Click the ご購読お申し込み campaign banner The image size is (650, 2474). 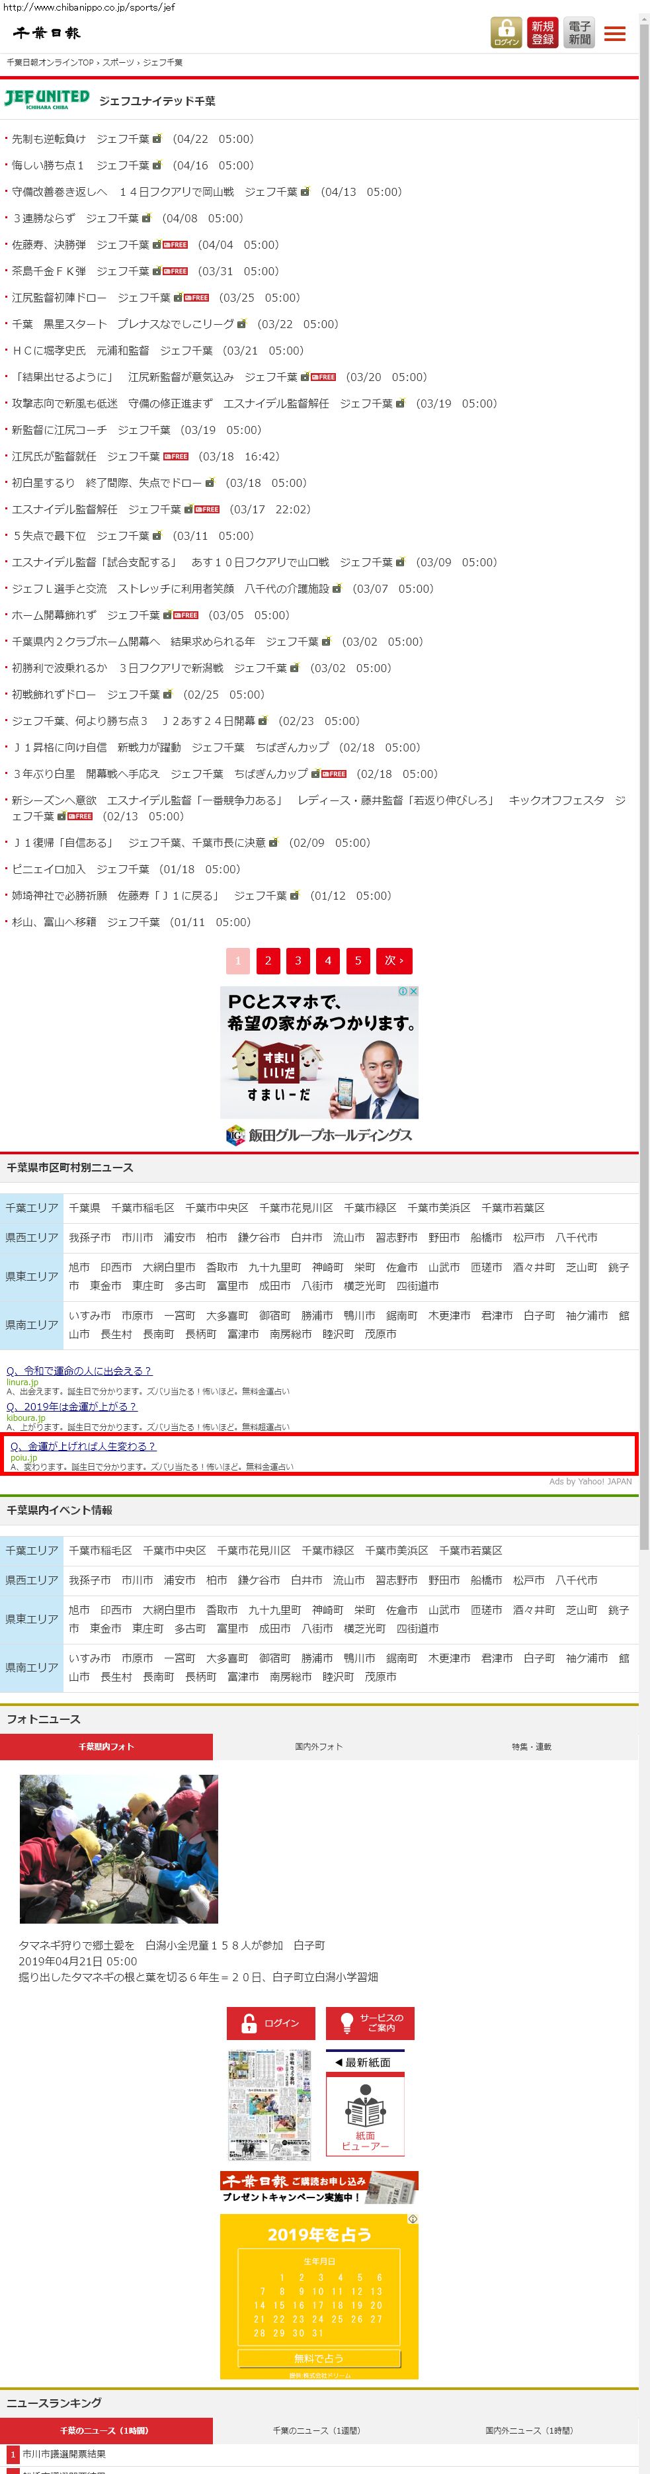point(319,2189)
